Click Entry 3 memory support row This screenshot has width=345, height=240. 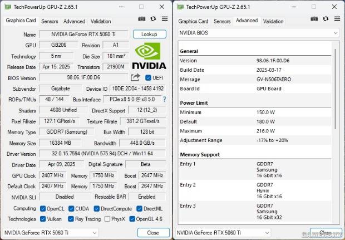pyautogui.click(x=255, y=212)
